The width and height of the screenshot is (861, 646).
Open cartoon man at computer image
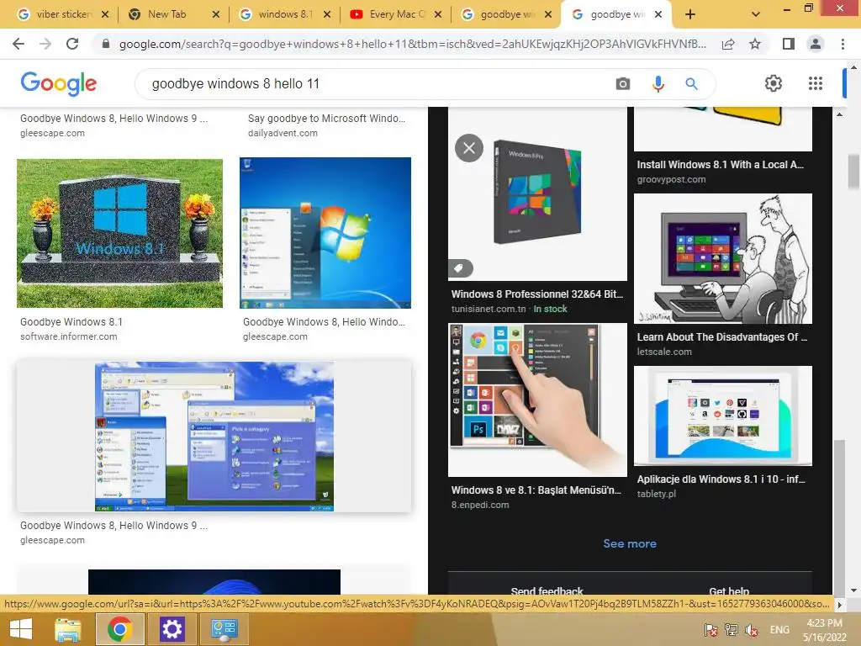[722, 259]
